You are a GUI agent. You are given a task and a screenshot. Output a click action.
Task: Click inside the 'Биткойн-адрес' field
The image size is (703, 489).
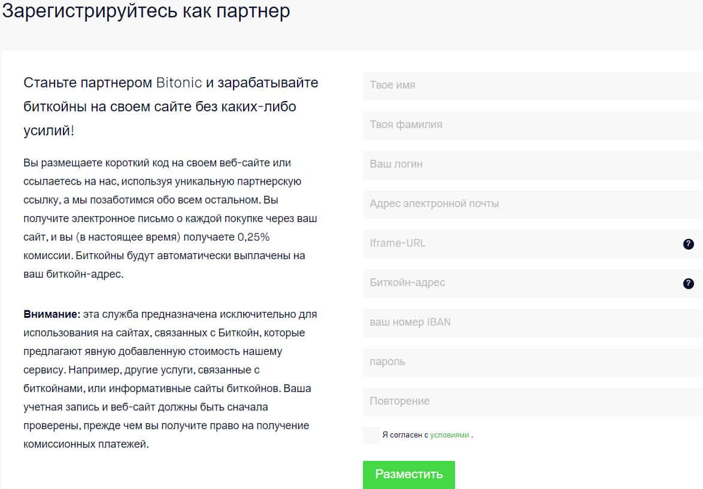(x=521, y=283)
